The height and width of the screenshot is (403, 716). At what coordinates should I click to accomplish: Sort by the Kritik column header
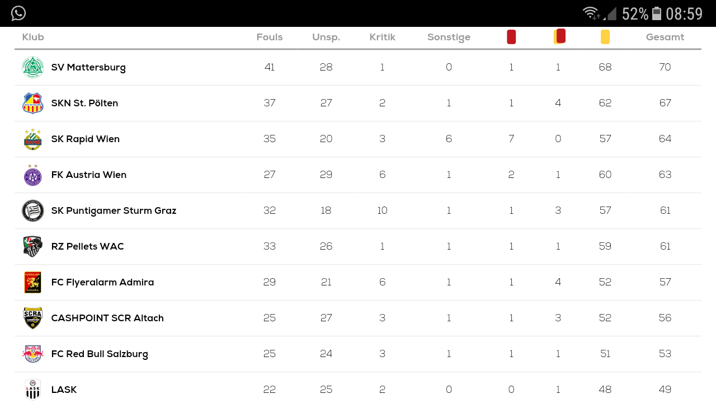point(383,37)
